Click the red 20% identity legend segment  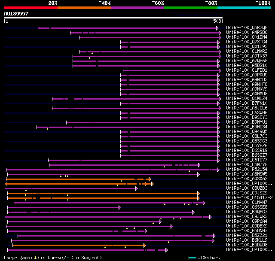31,8
